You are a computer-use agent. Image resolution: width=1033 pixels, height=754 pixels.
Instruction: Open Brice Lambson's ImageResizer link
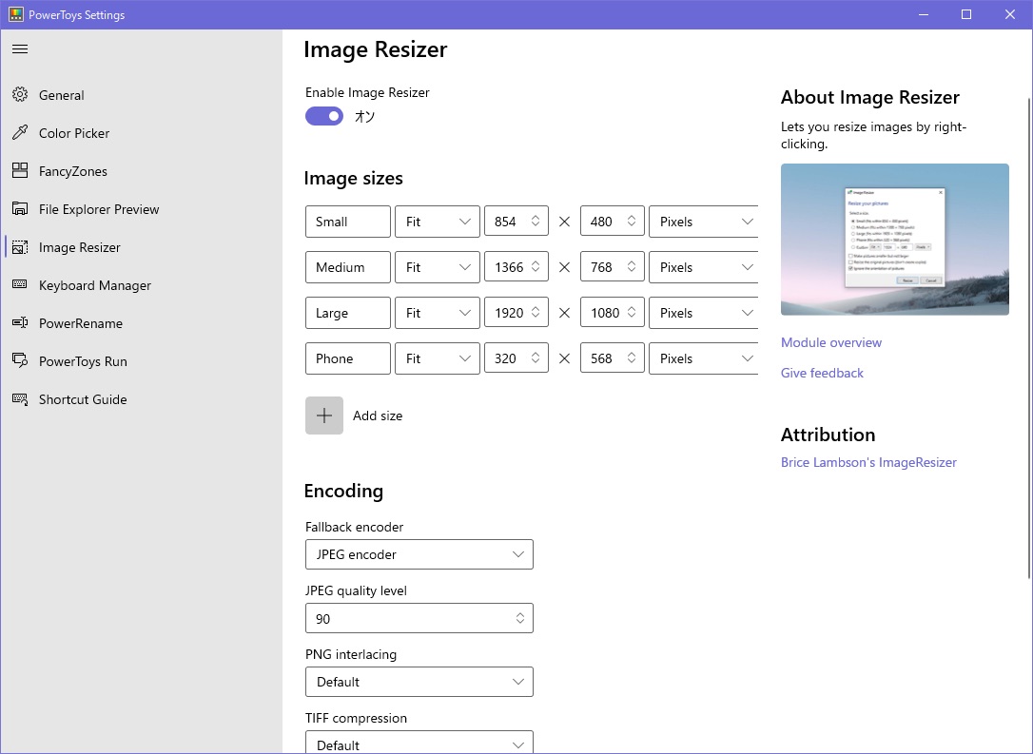pyautogui.click(x=868, y=462)
